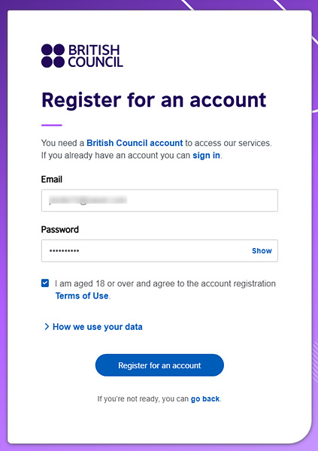
Task: Focus the Email input field
Action: (159, 201)
